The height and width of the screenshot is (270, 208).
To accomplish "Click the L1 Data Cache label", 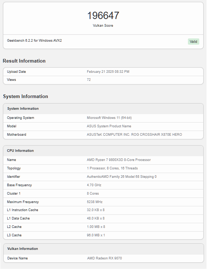I will pos(18,218).
